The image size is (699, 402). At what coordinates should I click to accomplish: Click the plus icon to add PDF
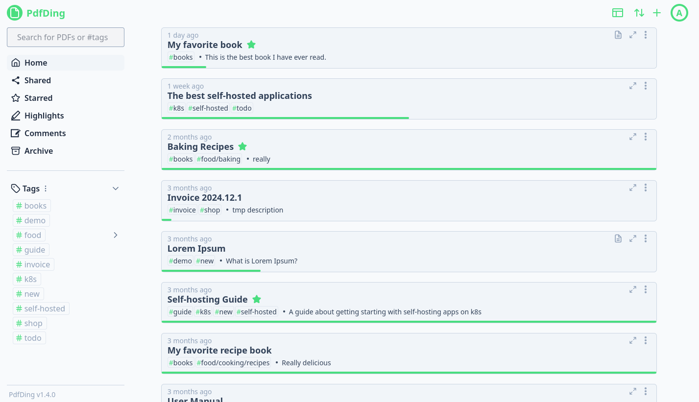[x=657, y=13]
